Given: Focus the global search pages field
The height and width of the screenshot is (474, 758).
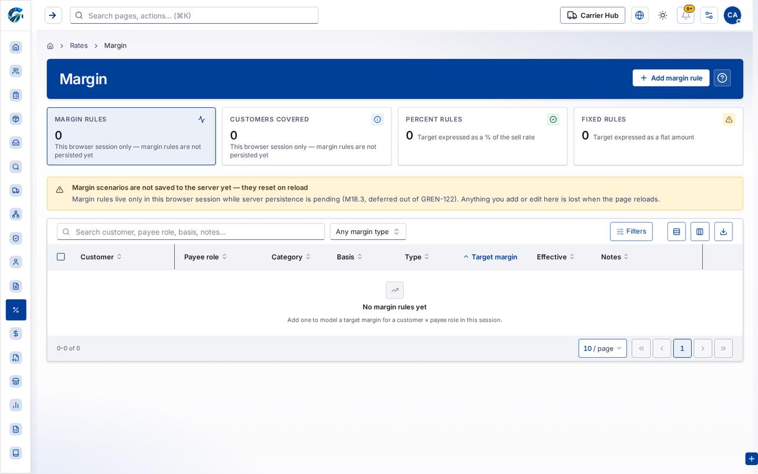Looking at the screenshot, I should [194, 15].
